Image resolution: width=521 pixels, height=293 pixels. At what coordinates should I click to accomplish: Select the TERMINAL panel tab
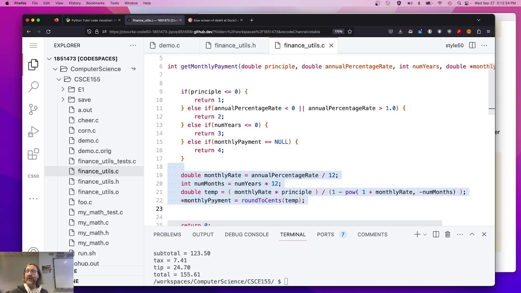[x=293, y=234]
